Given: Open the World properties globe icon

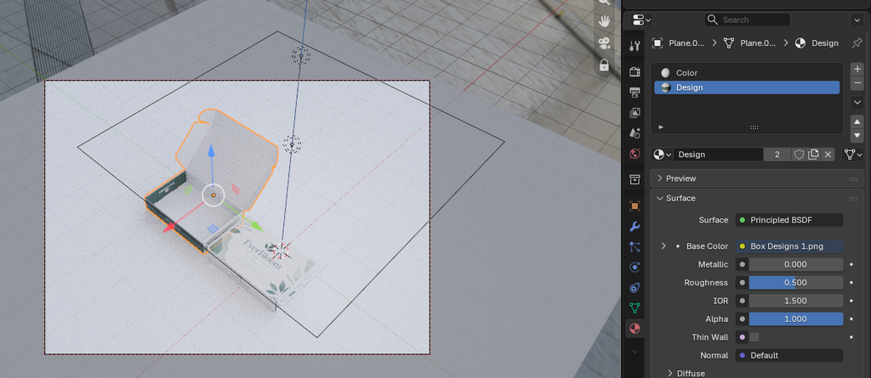Looking at the screenshot, I should point(635,154).
